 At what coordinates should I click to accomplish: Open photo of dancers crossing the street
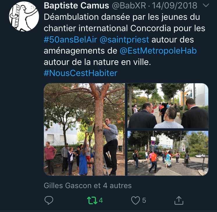point(168,153)
